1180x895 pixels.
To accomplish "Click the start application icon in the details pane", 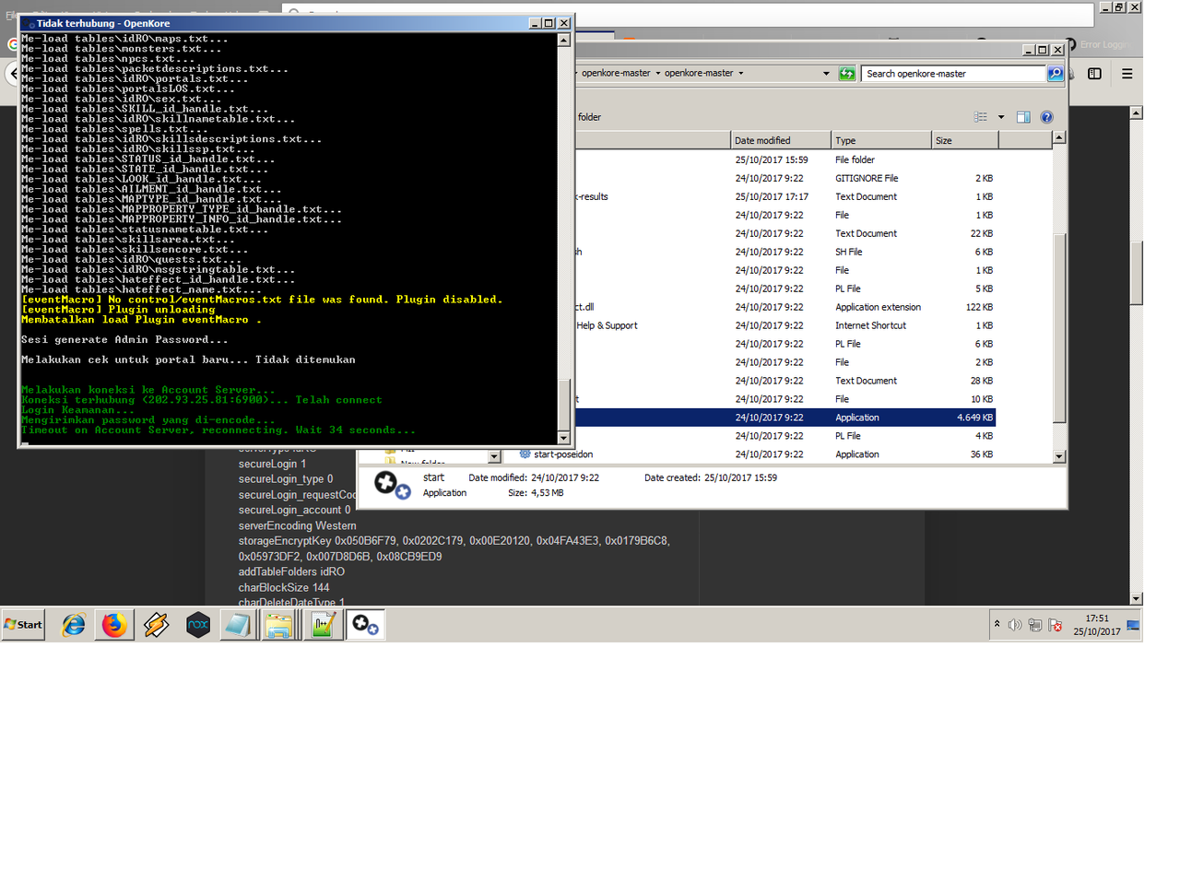I will [391, 485].
